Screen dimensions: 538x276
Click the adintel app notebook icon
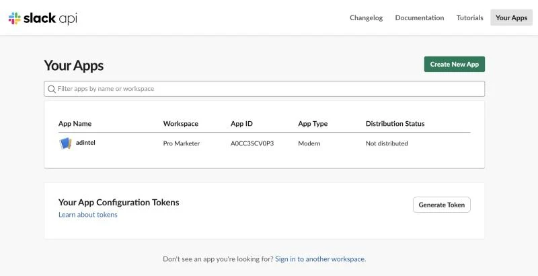coord(65,143)
